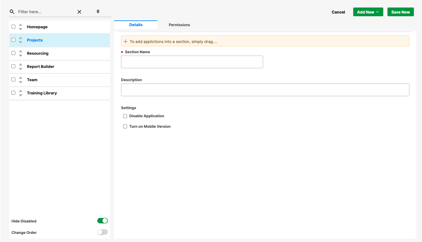Image resolution: width=422 pixels, height=242 pixels.
Task: Click the search magnifier icon
Action: (x=12, y=12)
